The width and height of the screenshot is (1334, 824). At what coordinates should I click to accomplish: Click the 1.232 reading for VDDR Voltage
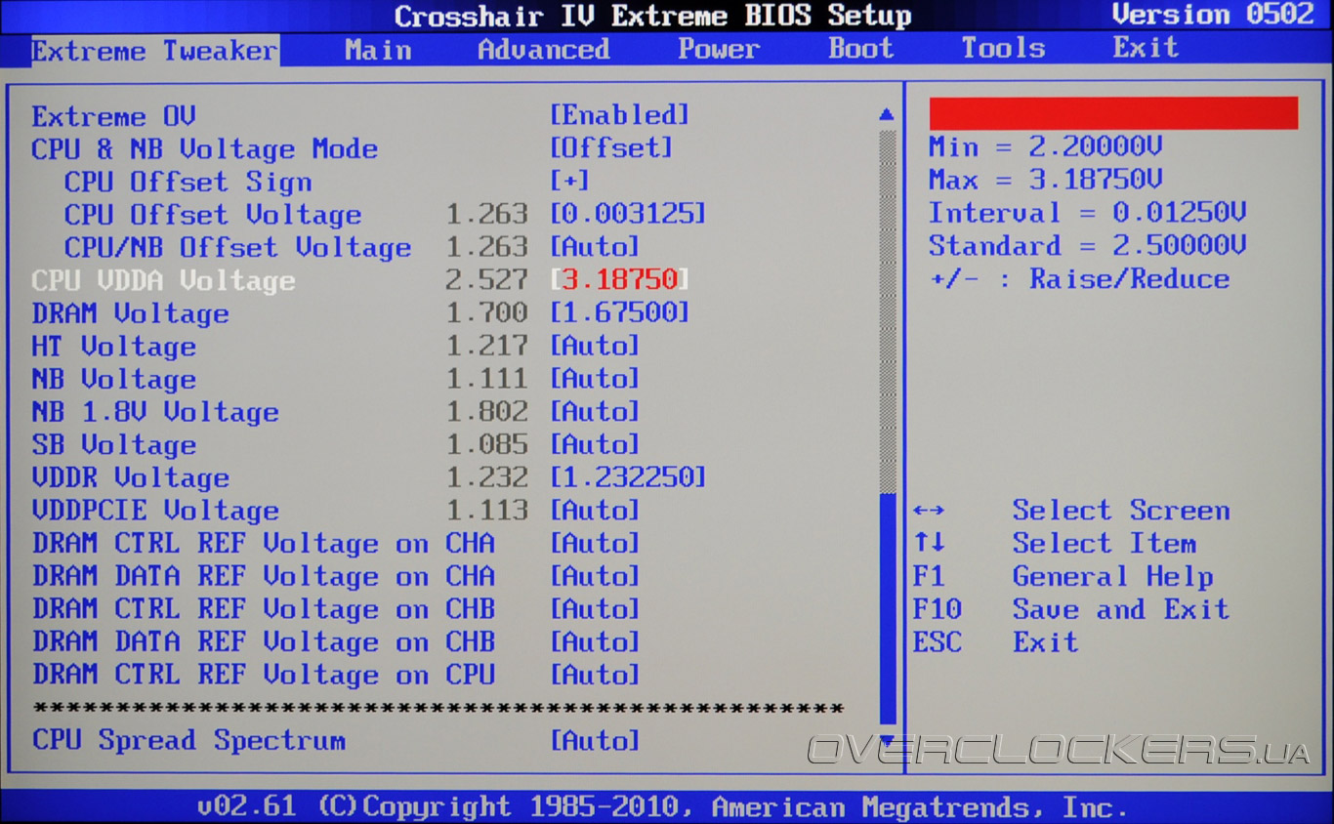486,477
